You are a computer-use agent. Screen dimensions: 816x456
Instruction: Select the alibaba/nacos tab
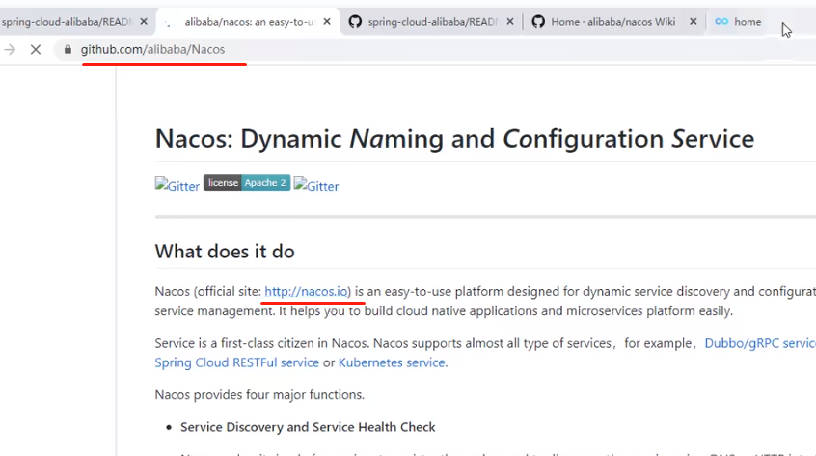click(x=250, y=22)
